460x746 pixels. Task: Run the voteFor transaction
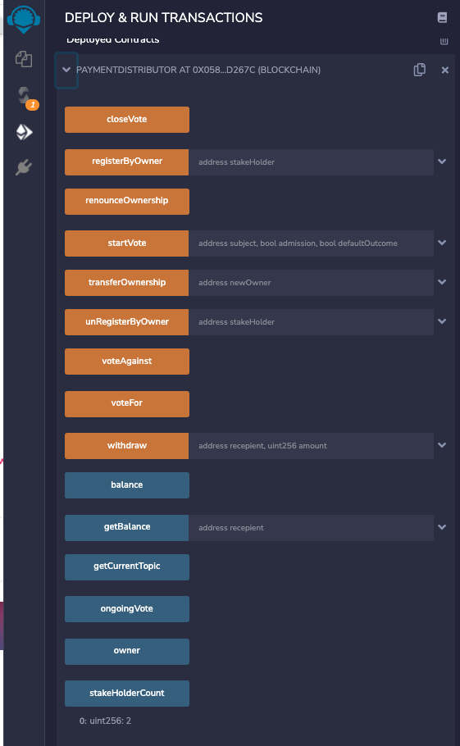coord(127,404)
